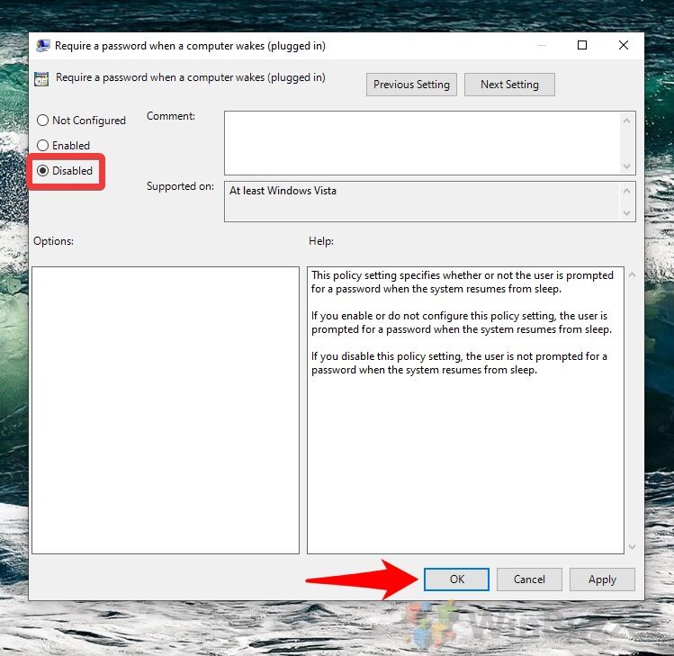Click the Supported on scroll down arrow
Screen dimensions: 674x656
point(626,212)
